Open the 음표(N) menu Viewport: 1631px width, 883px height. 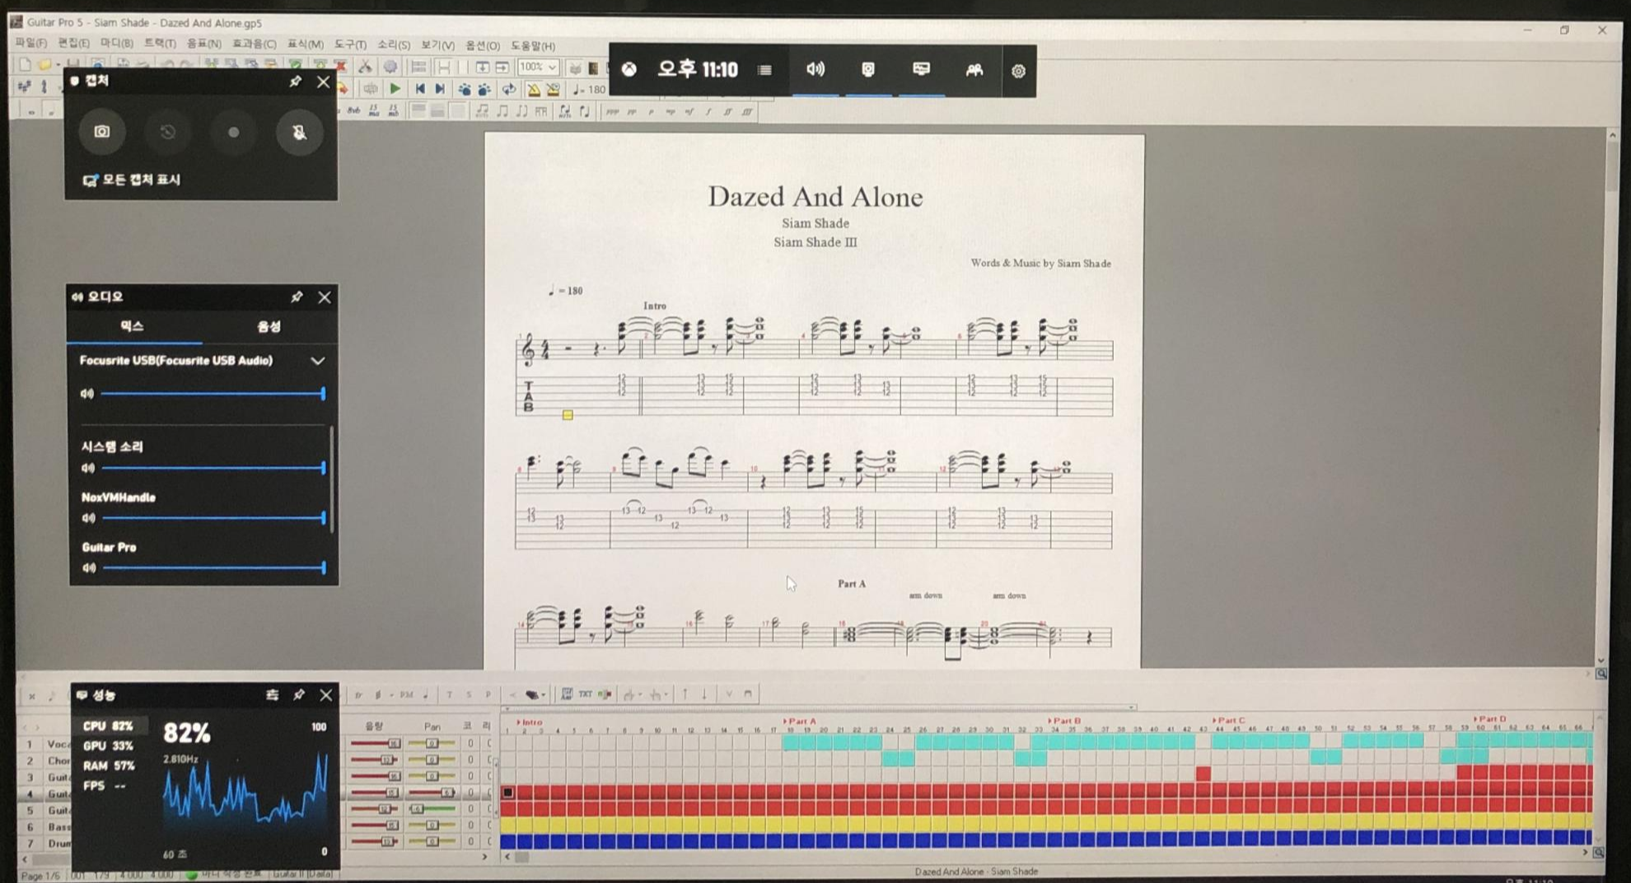click(203, 44)
